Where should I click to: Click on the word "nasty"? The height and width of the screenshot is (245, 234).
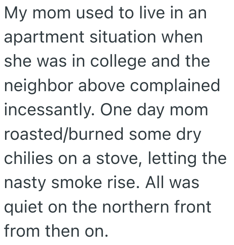(x=24, y=183)
